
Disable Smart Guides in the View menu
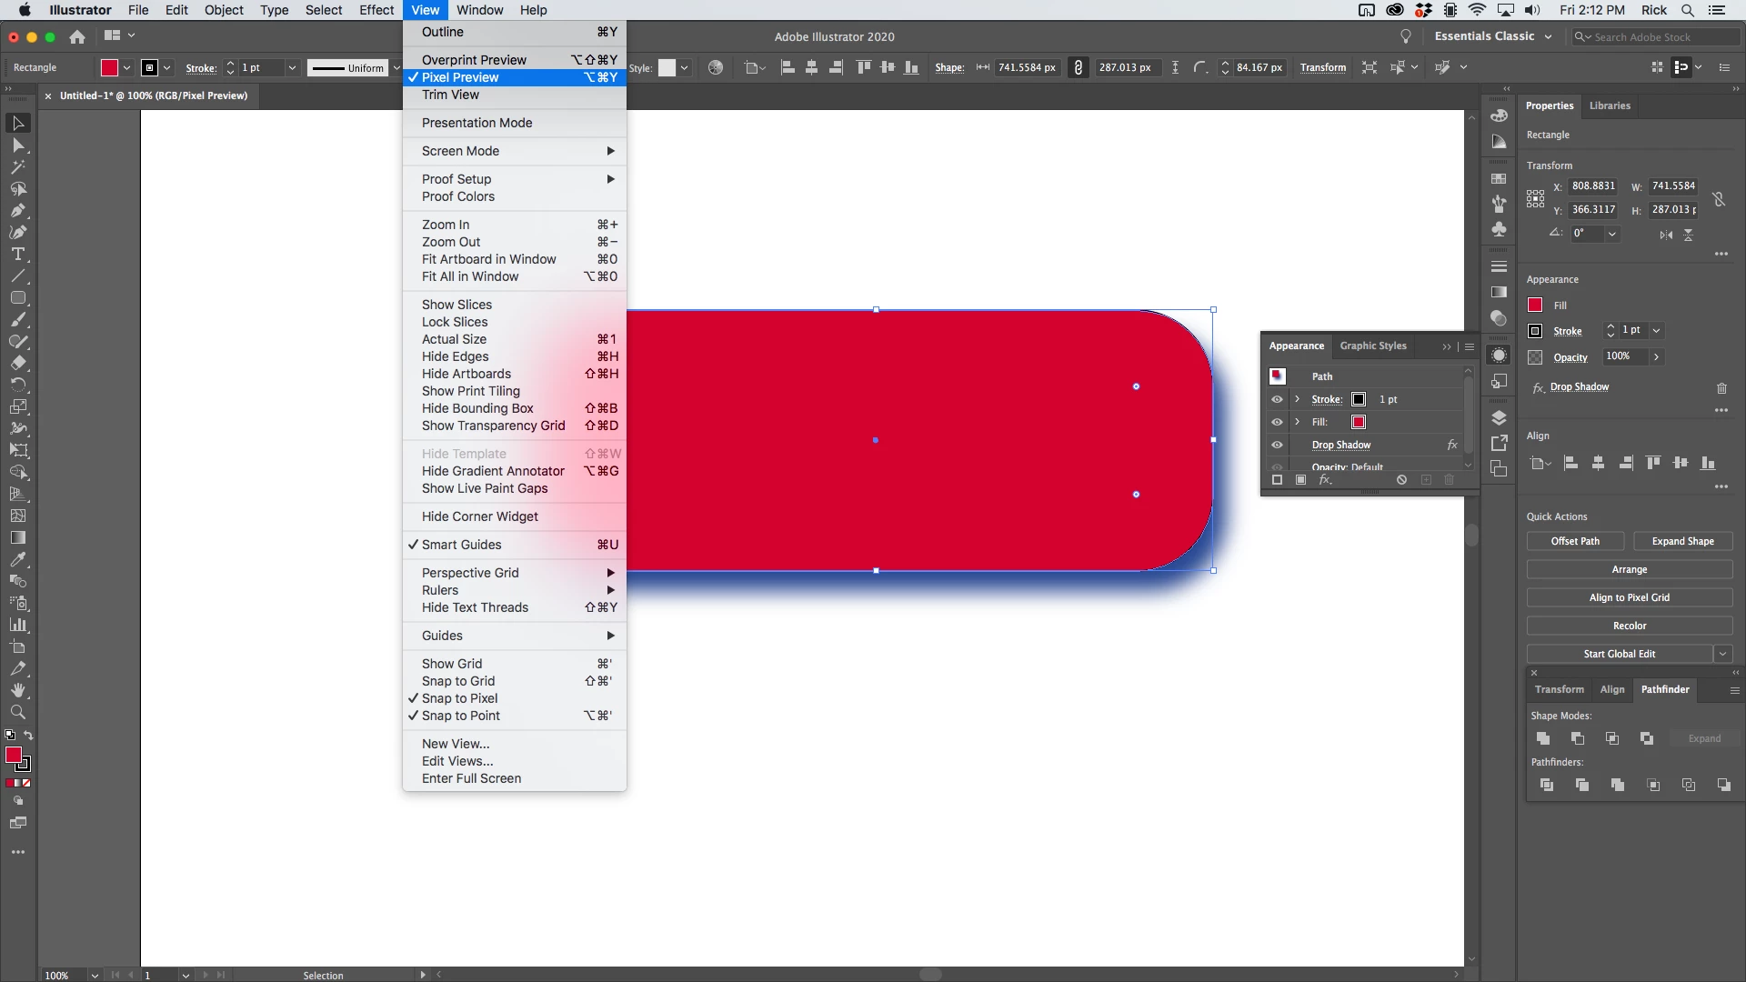coord(461,545)
